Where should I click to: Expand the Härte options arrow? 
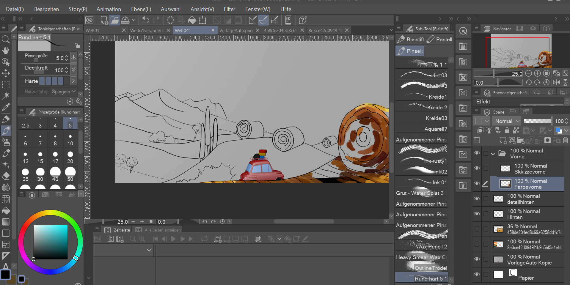73,81
